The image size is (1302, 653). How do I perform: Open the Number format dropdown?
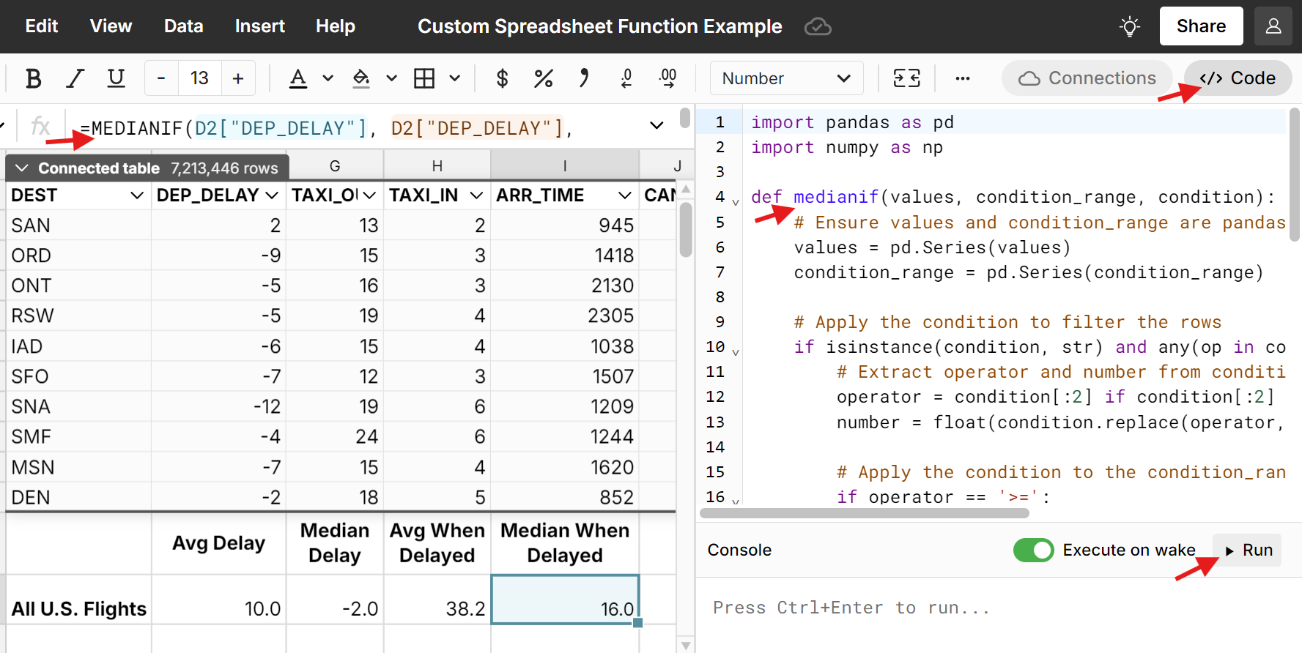pos(786,78)
